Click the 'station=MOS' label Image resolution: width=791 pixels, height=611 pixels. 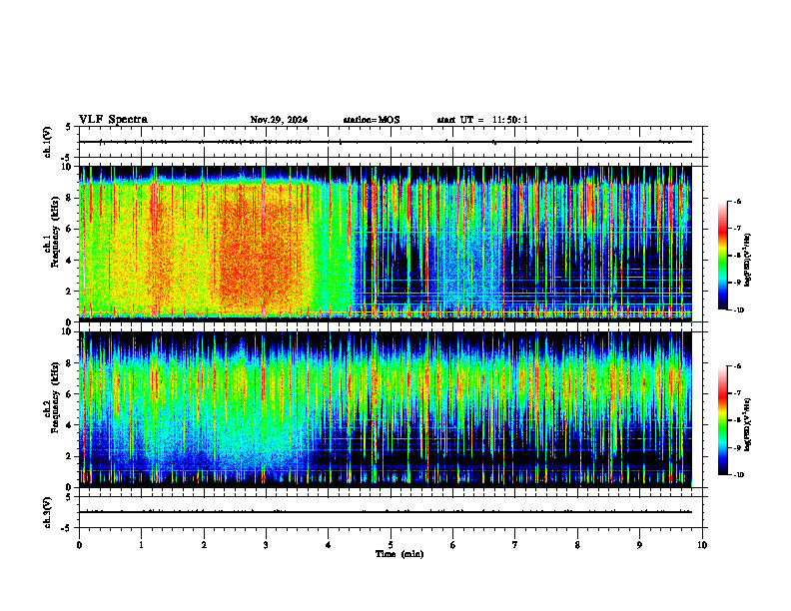372,120
